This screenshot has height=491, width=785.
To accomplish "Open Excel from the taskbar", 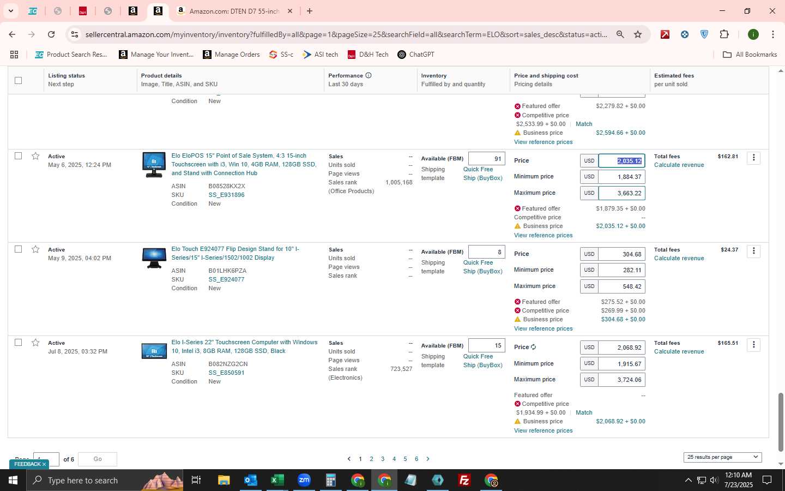I will point(277,480).
